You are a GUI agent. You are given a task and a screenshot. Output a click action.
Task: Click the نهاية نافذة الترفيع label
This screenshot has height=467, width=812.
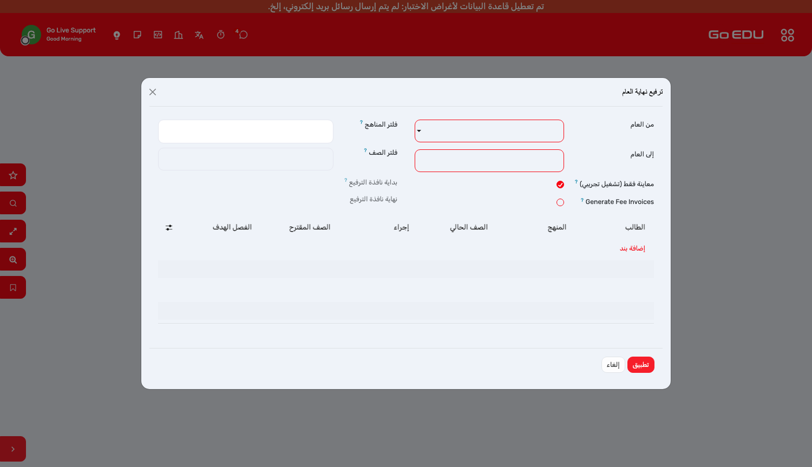pyautogui.click(x=374, y=199)
